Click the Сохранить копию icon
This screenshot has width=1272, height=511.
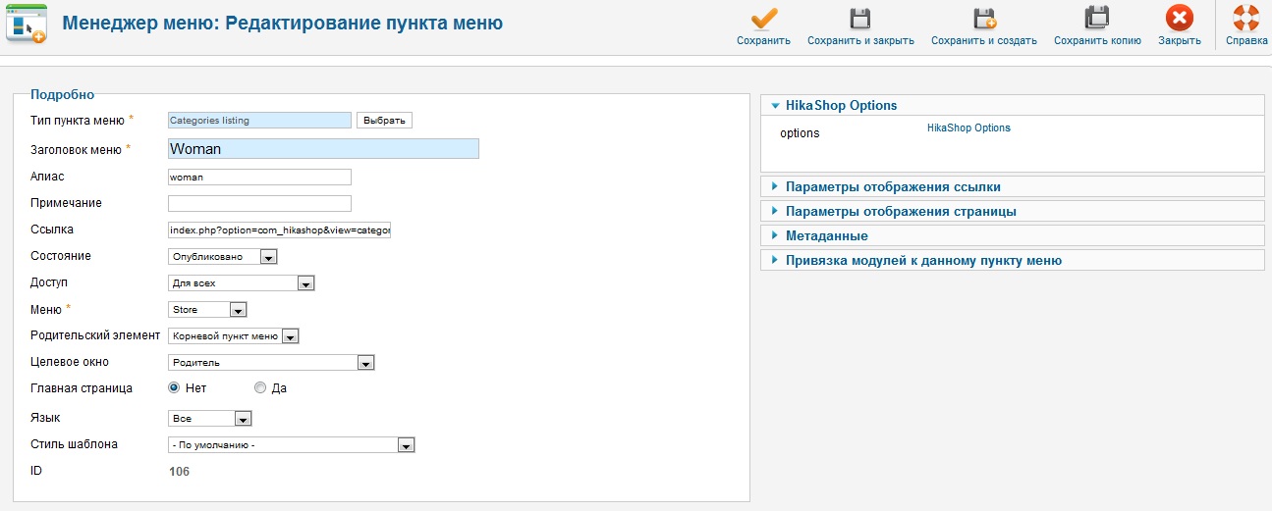pyautogui.click(x=1097, y=20)
